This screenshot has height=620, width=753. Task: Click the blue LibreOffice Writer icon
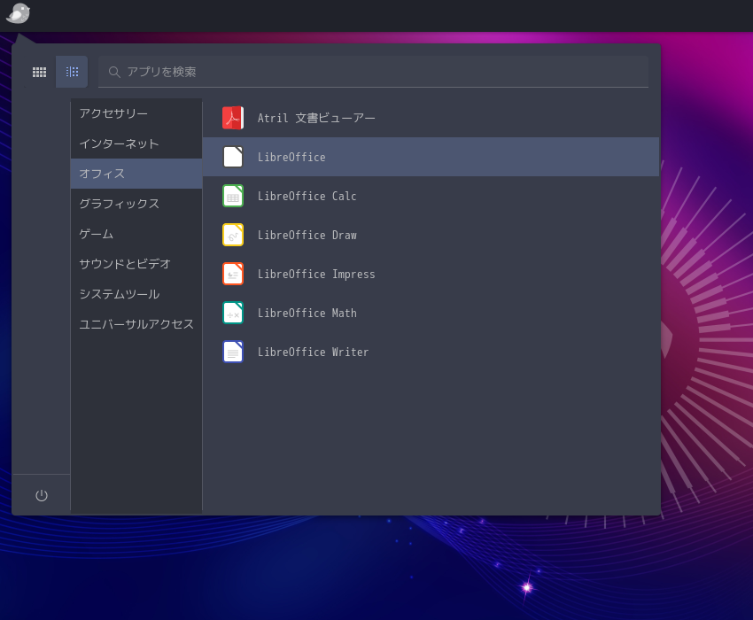pos(233,352)
